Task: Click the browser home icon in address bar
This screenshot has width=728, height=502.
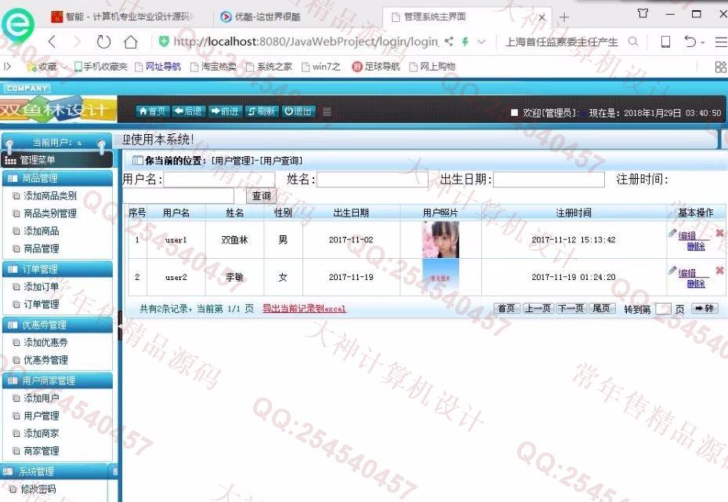Action: pos(131,42)
